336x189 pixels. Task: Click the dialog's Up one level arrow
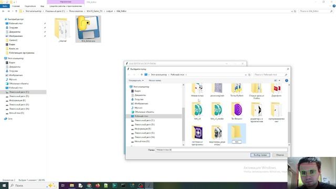(x=141, y=75)
